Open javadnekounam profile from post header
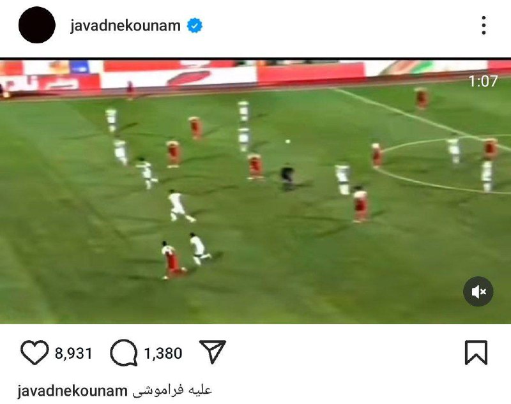Screen dimensions: 511x404 point(125,26)
